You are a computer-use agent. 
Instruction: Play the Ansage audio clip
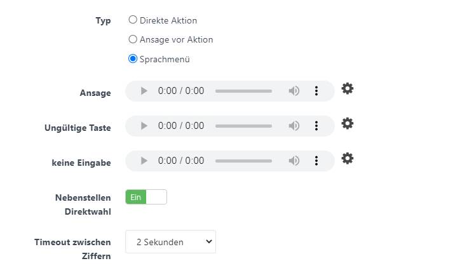pyautogui.click(x=144, y=91)
